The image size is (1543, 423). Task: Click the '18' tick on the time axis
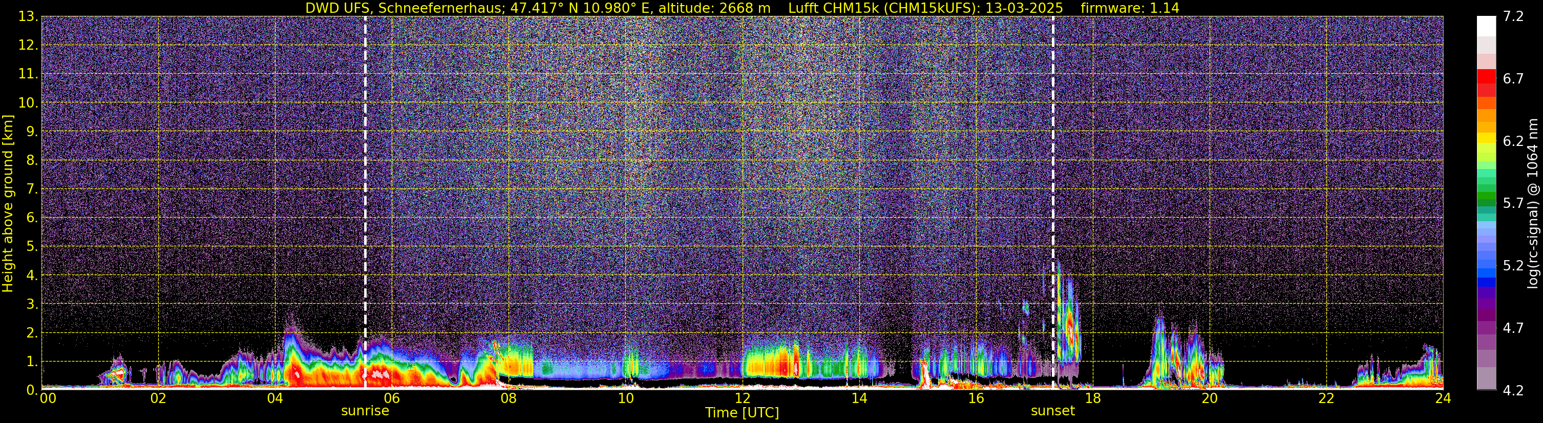pos(1092,398)
